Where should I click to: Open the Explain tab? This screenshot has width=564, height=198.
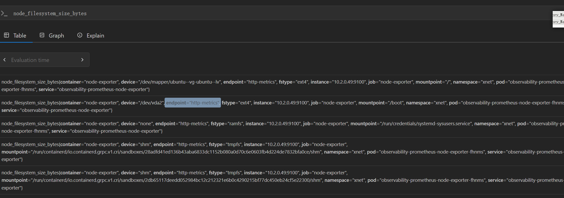tap(91, 35)
